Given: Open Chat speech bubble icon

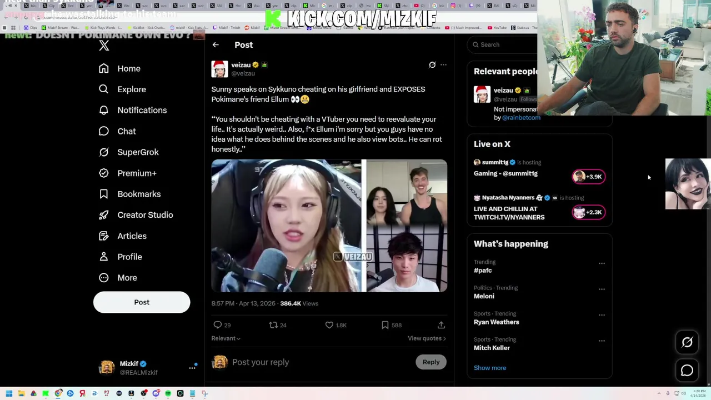Looking at the screenshot, I should pos(103,131).
